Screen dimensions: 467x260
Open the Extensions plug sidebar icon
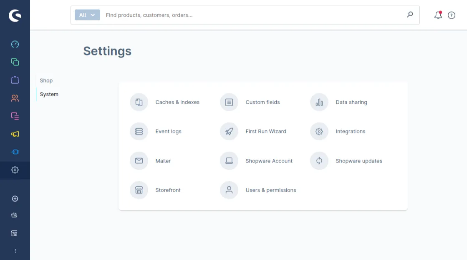coord(15,152)
